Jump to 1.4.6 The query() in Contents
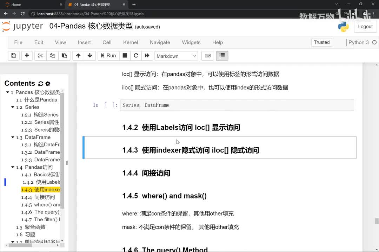The height and width of the screenshot is (252, 379). [41, 212]
